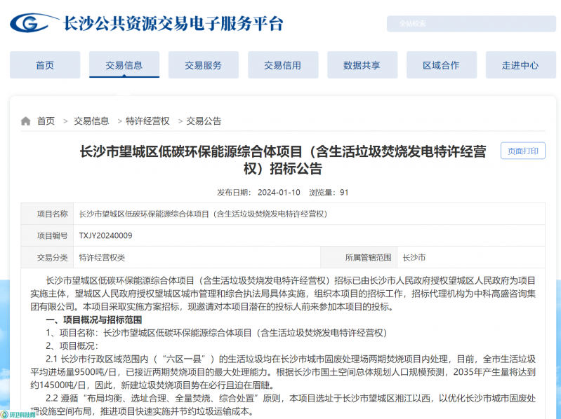Open the 交易信用 navigation tab
The image size is (561, 419).
(x=282, y=65)
